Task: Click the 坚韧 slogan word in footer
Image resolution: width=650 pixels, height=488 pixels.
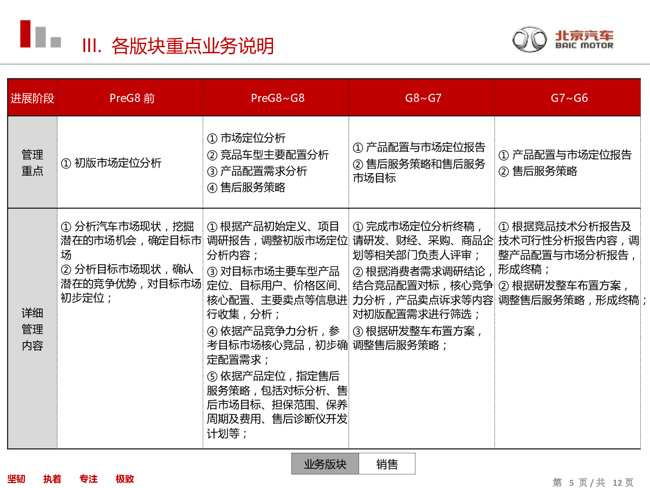Action: pos(16,479)
